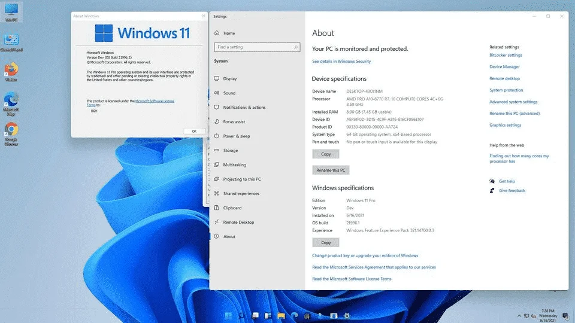
Task: Open taskbar Search icon
Action: point(241,316)
